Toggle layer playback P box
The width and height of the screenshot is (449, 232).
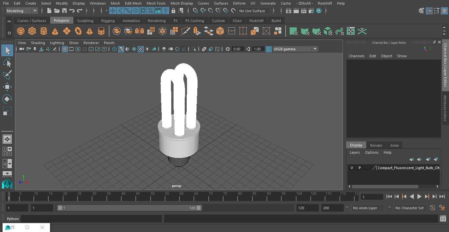[x=360, y=168]
